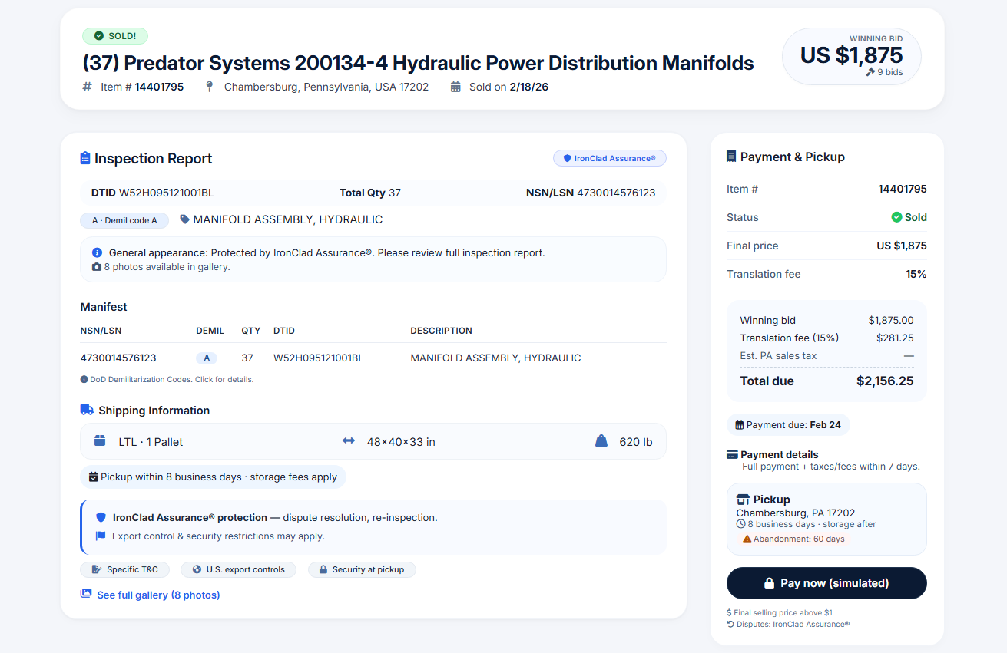Click the listing title Predator Systems manifolds

(418, 63)
